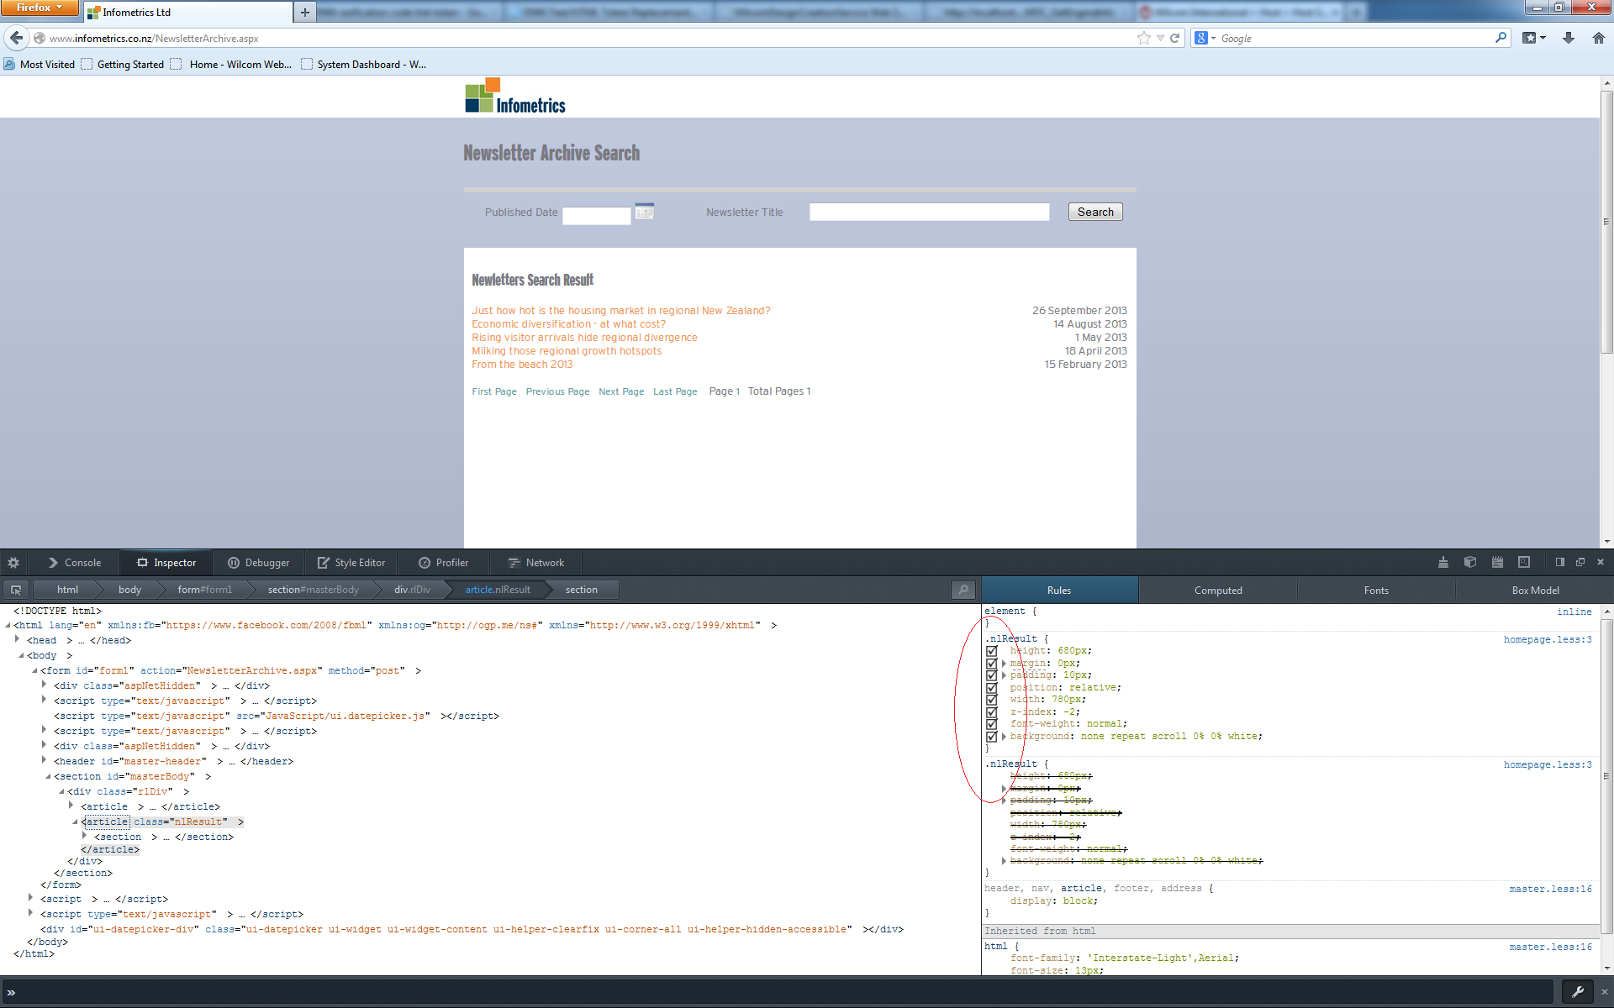1614x1008 pixels.
Task: Click the Infometrics logo
Action: [x=515, y=96]
